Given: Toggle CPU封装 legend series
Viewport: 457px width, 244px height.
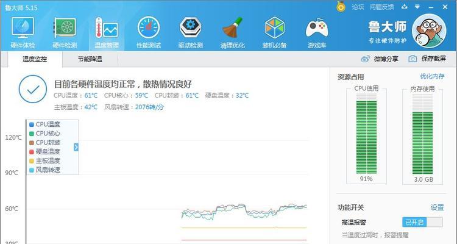Looking at the screenshot, I should (x=44, y=143).
